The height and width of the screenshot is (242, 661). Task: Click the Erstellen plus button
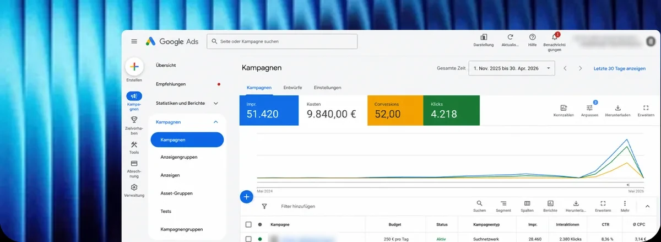click(x=134, y=67)
